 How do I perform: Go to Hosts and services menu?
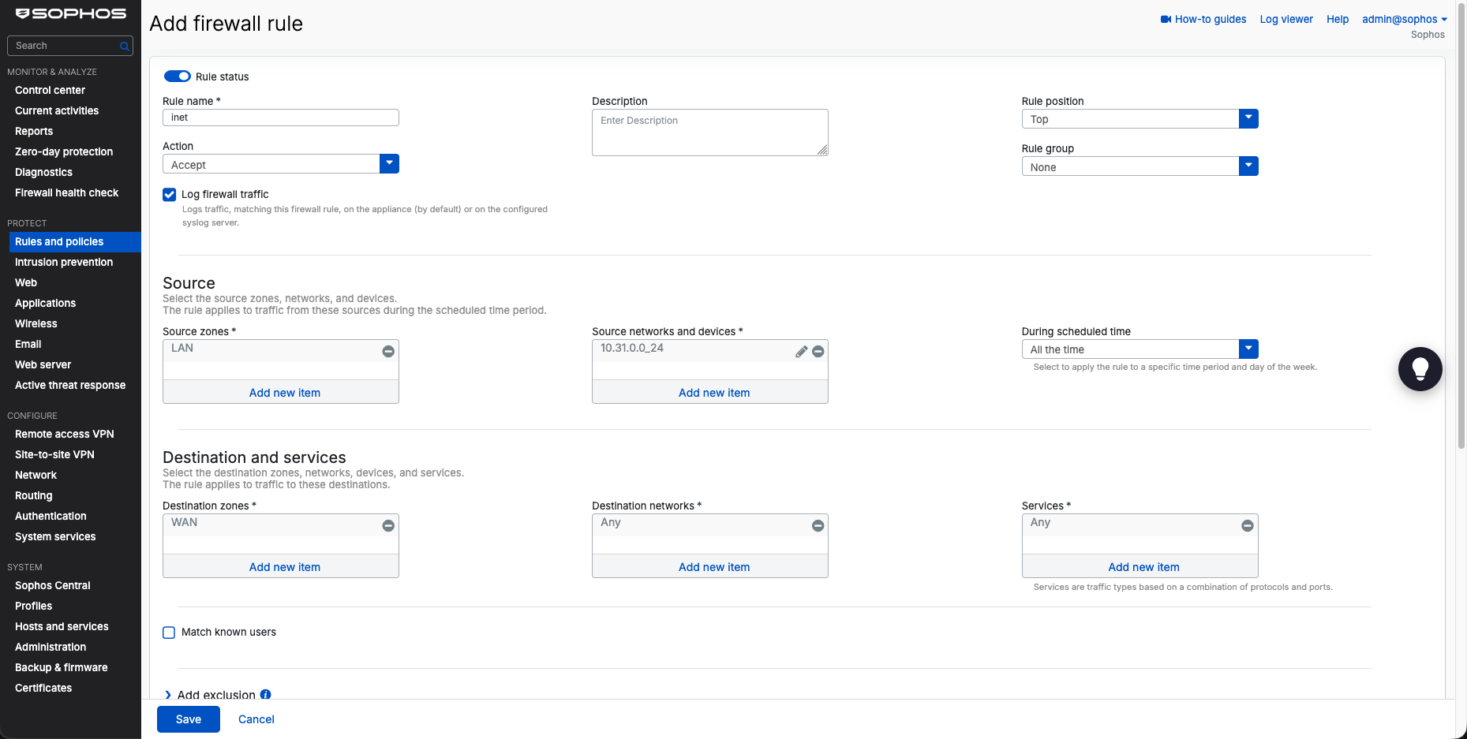pyautogui.click(x=62, y=627)
